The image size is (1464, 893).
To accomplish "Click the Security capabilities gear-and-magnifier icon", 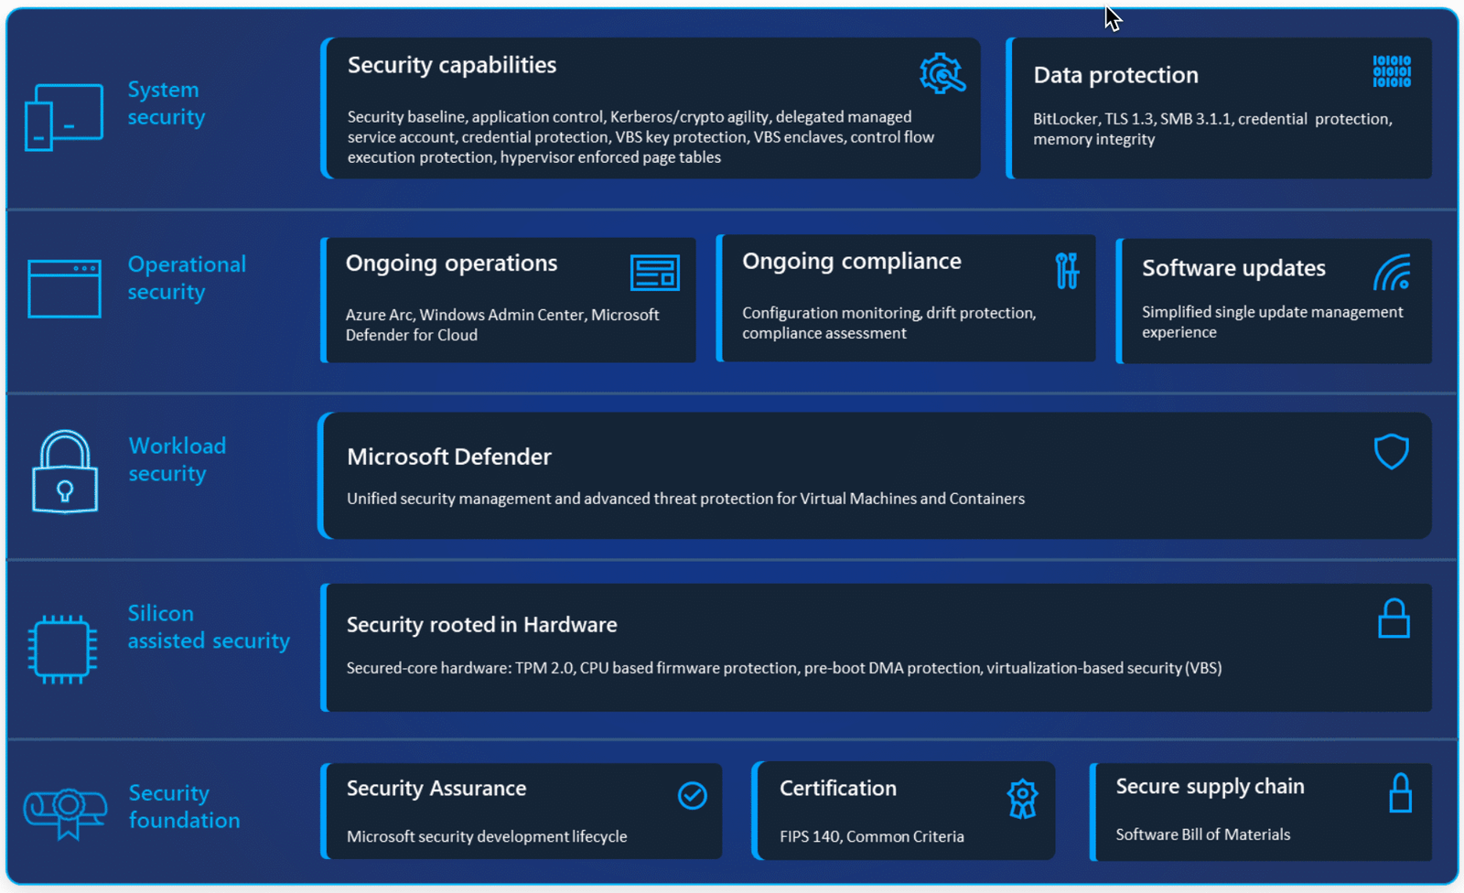I will [x=941, y=73].
